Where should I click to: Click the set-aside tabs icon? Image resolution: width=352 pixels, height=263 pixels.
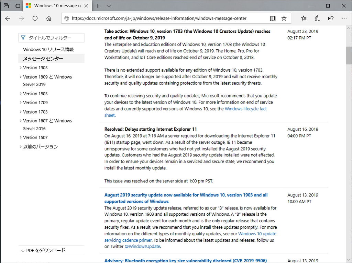pyautogui.click(x=6, y=6)
